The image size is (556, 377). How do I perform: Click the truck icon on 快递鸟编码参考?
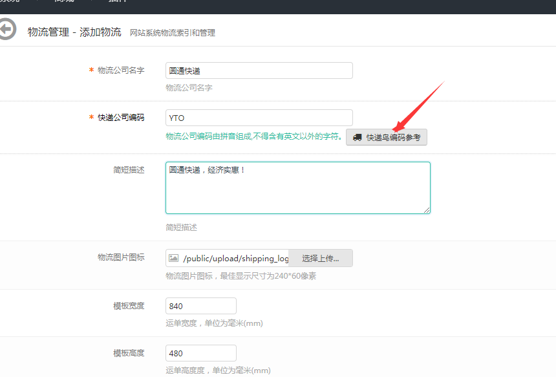click(358, 138)
